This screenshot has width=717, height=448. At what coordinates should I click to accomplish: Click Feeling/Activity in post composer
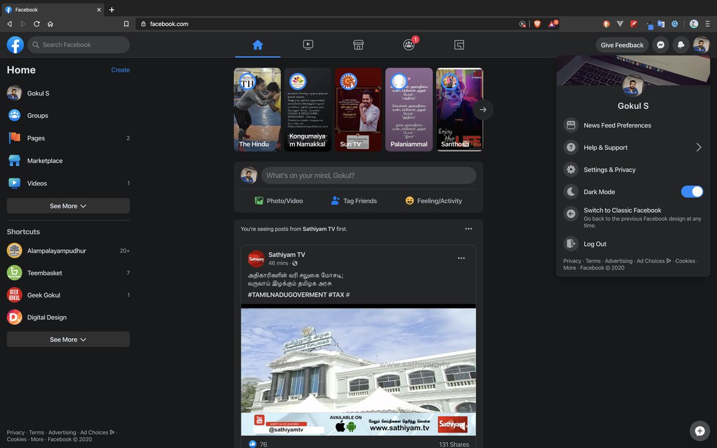pos(433,201)
